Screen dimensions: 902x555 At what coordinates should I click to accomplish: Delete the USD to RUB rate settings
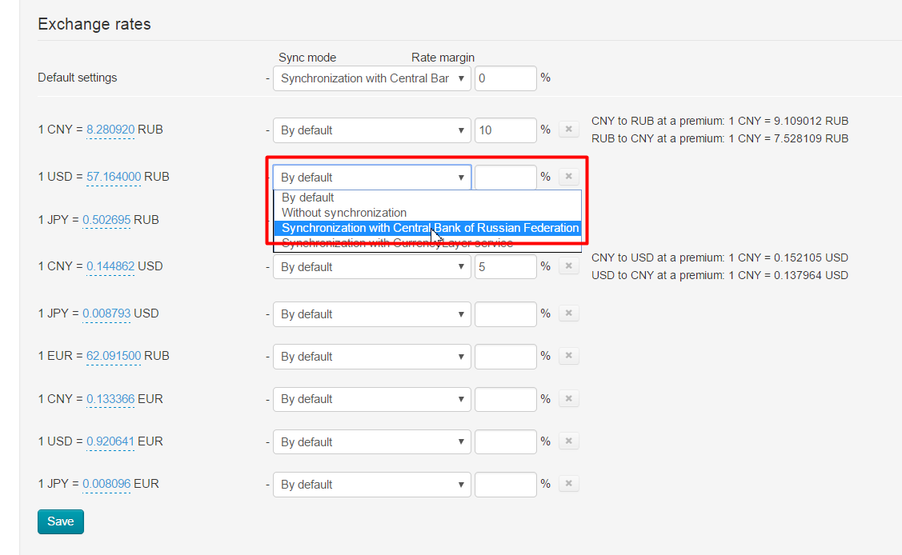pyautogui.click(x=568, y=177)
